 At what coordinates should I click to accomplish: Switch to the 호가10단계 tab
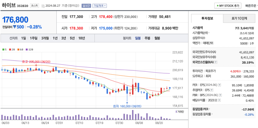(x=239, y=18)
